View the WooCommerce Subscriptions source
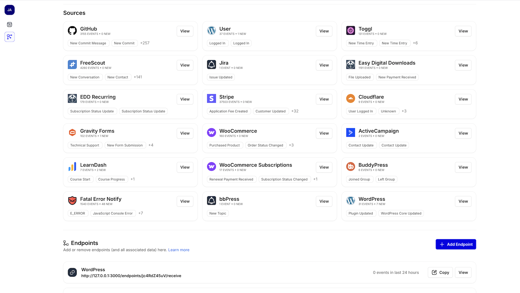 [324, 167]
